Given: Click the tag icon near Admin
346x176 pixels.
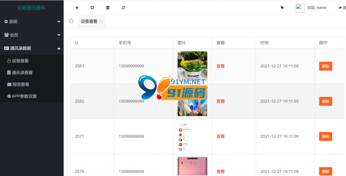Looking at the screenshot, I should click(x=282, y=8).
